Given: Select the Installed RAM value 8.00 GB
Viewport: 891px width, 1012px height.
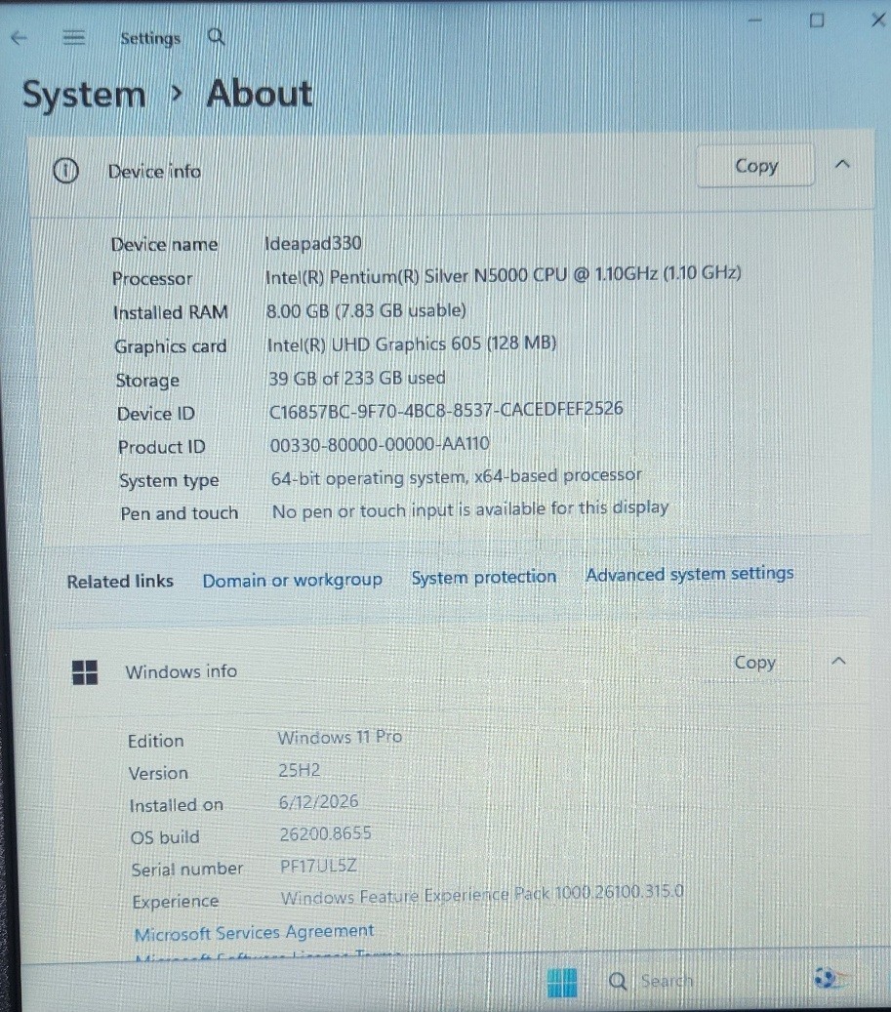Looking at the screenshot, I should (366, 311).
